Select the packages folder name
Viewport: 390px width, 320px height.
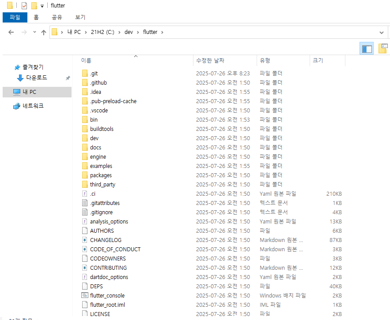101,175
